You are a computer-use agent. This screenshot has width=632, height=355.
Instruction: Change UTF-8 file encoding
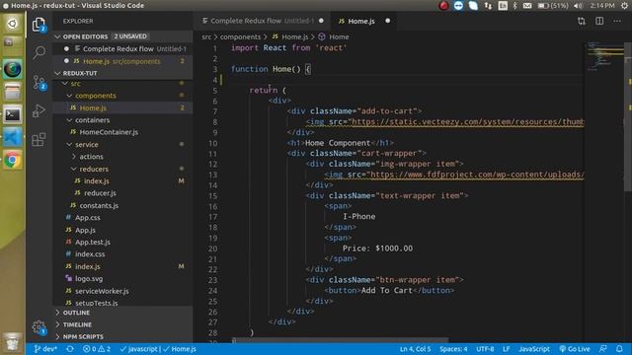485,349
